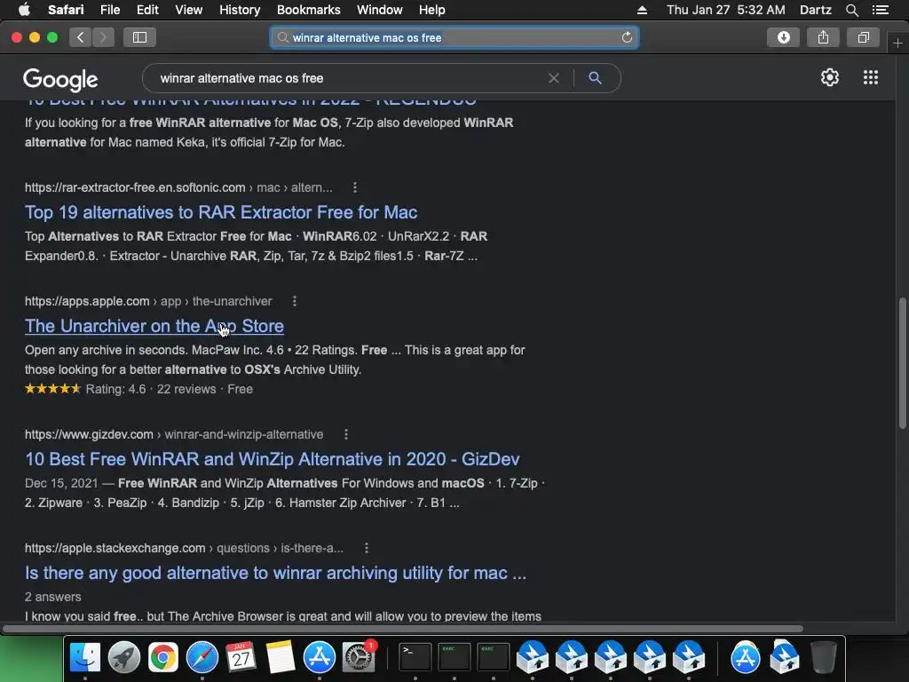
Task: Reload the page from the address bar
Action: tap(627, 37)
